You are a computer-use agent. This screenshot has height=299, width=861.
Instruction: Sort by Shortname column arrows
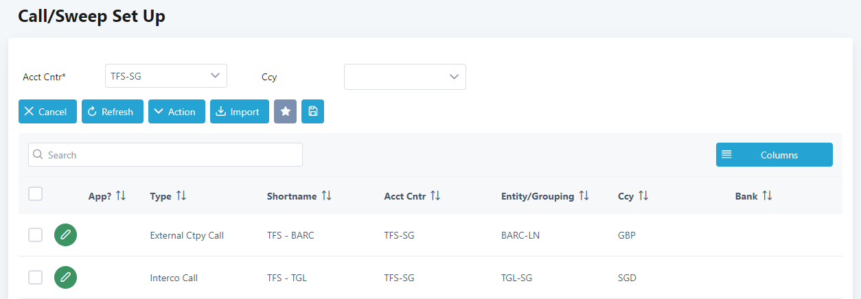326,196
